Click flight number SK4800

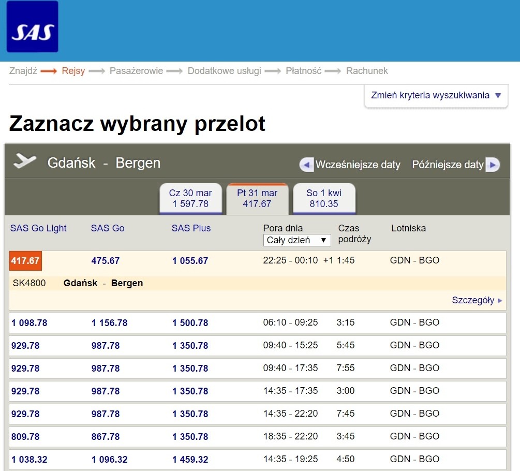tap(29, 283)
